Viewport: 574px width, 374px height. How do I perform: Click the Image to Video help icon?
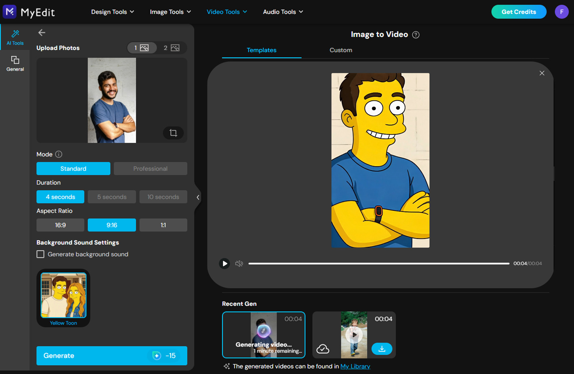[416, 34]
